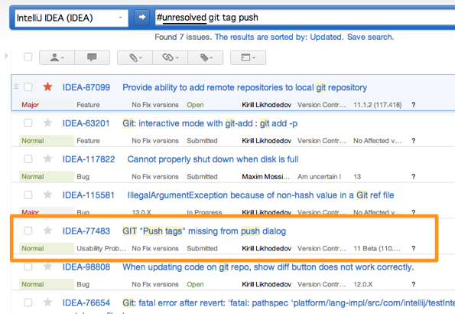Star issue IDEA-63201
The image size is (455, 314).
pyautogui.click(x=47, y=123)
